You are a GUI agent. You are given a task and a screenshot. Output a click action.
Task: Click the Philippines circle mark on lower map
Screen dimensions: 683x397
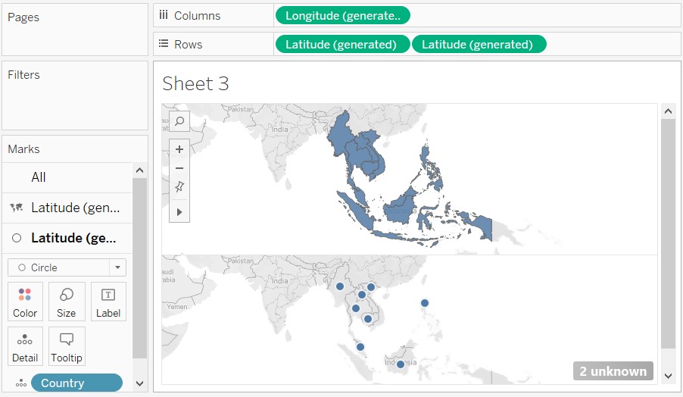coord(425,303)
